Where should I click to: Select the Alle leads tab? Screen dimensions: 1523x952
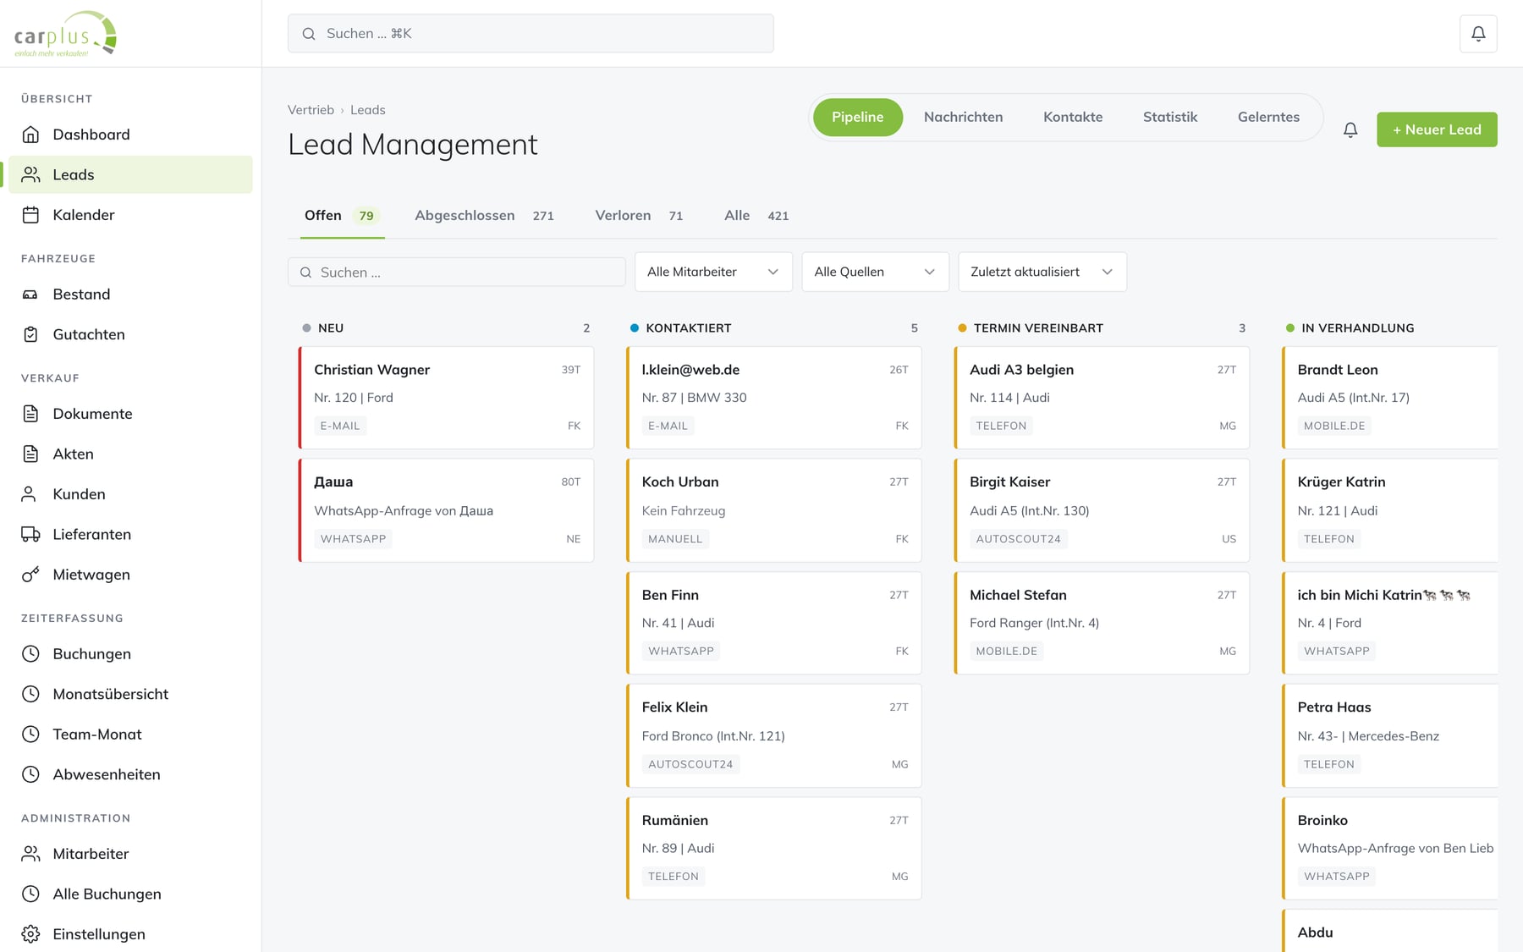[756, 216]
